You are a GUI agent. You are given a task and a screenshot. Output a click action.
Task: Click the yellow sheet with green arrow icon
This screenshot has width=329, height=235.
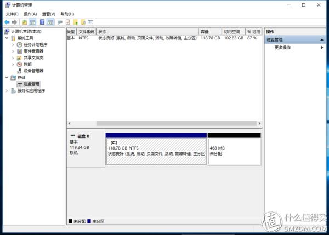[76, 22]
